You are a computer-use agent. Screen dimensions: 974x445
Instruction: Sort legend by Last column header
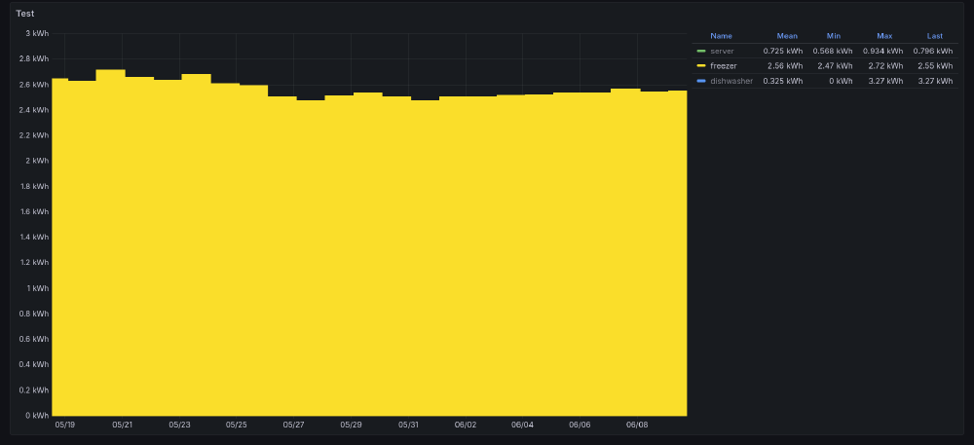[934, 36]
